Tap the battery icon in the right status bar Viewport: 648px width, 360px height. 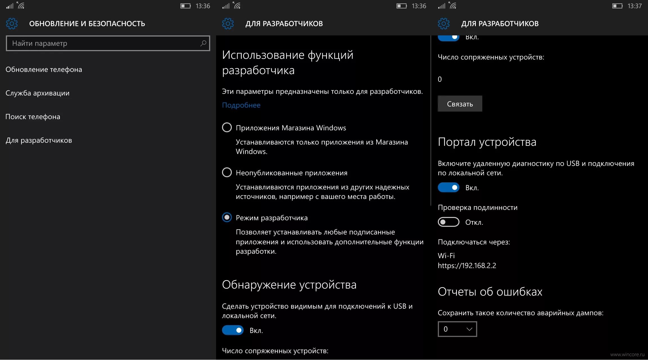tap(617, 6)
